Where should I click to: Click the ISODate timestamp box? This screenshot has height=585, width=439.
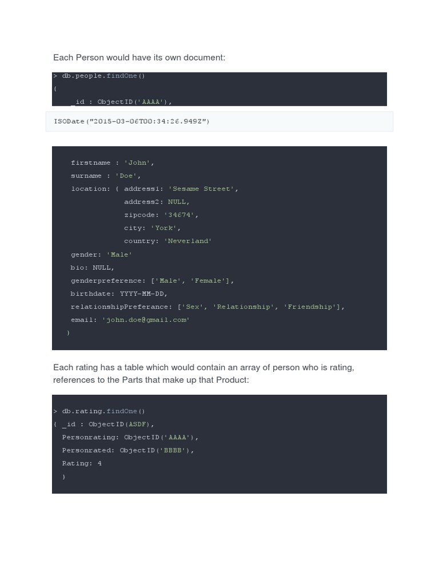pyautogui.click(x=219, y=121)
